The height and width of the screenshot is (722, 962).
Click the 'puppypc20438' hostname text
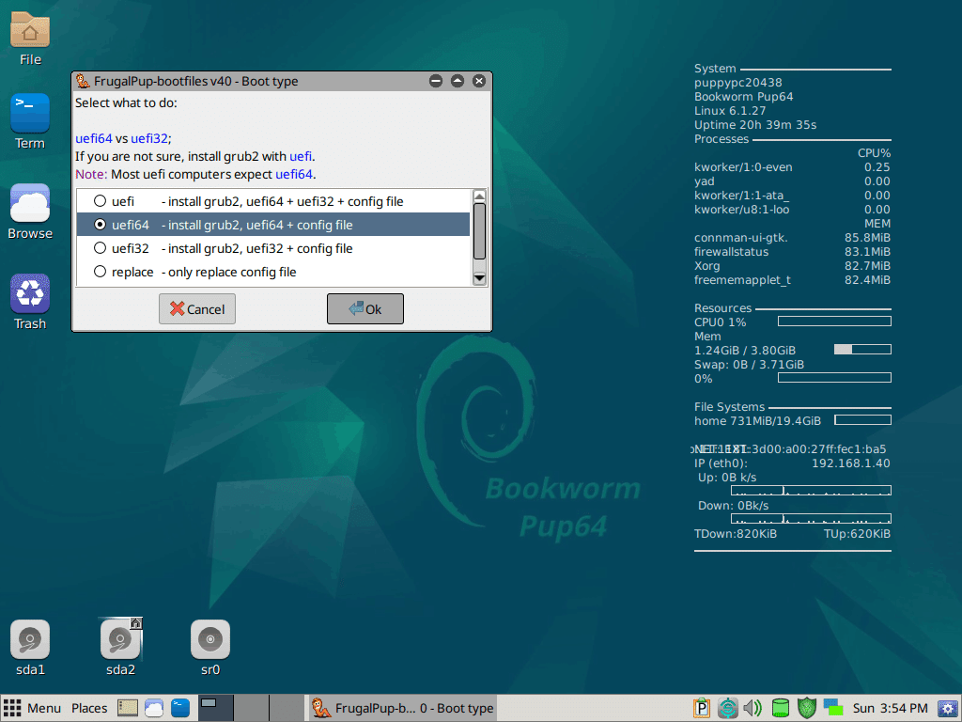[738, 83]
